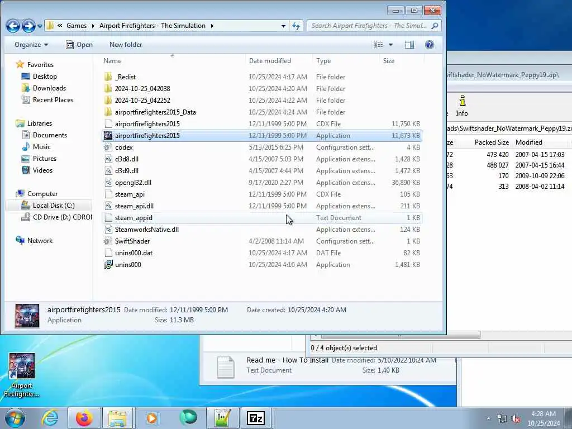This screenshot has width=572, height=429.
Task: Open the Organize menu
Action: [x=31, y=45]
